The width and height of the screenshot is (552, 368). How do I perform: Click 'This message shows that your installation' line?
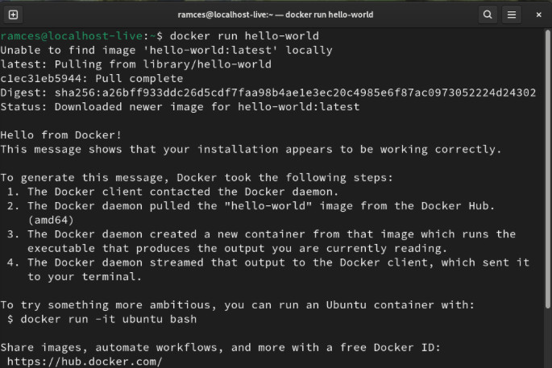click(251, 150)
